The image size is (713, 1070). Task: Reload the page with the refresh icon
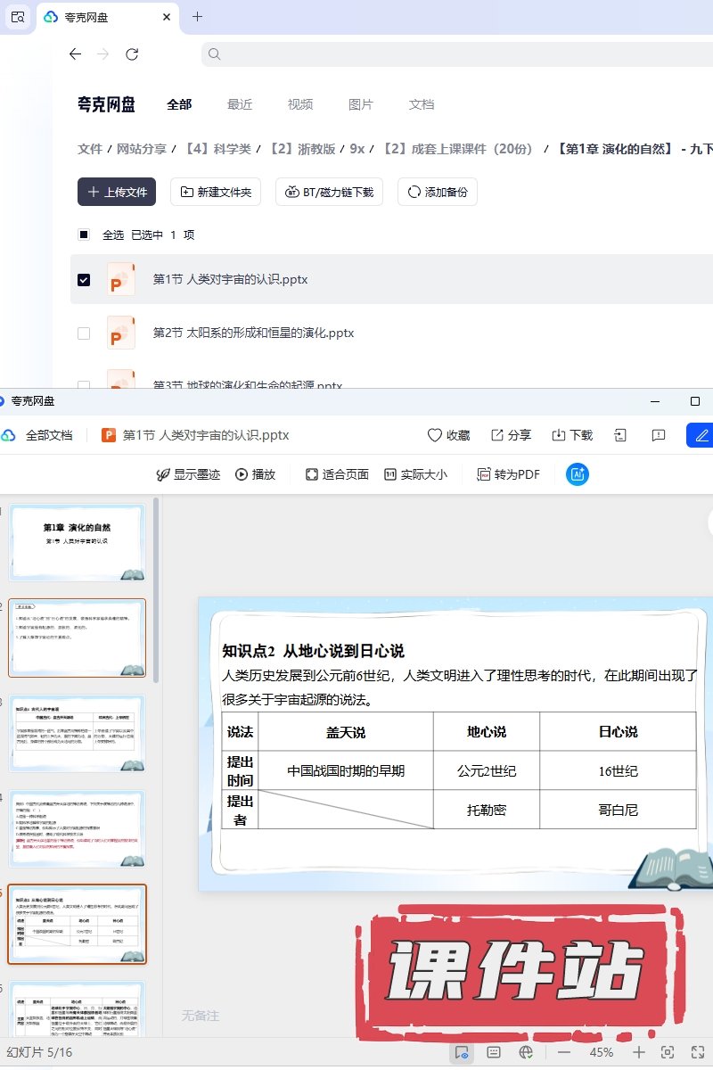click(132, 54)
